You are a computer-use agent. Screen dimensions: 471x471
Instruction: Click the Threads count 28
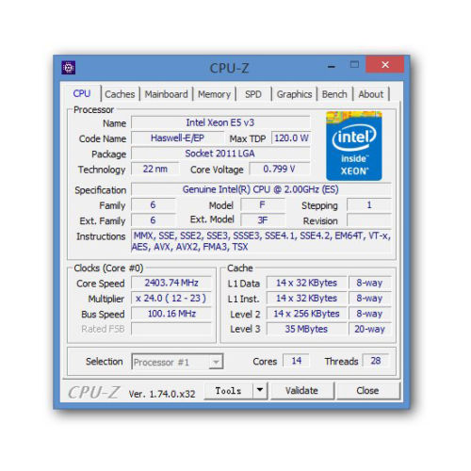click(x=376, y=361)
